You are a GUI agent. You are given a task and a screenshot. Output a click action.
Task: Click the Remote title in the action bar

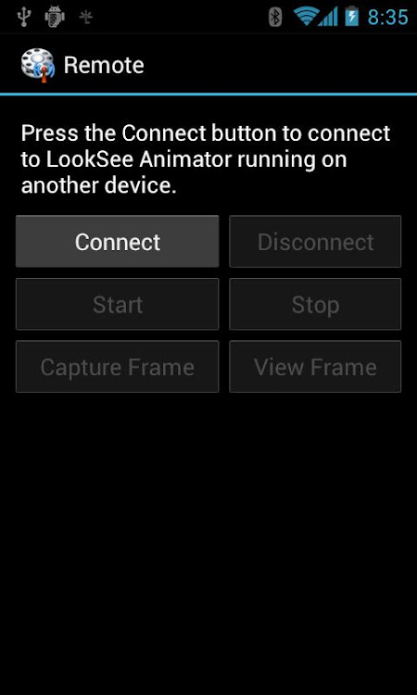point(104,66)
